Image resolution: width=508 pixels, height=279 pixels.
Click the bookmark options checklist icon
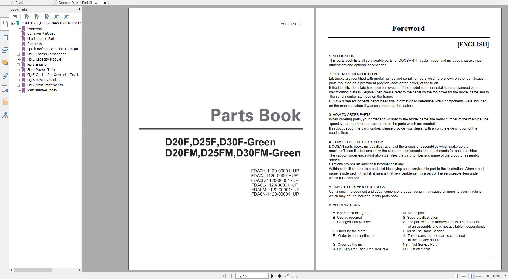14,17
